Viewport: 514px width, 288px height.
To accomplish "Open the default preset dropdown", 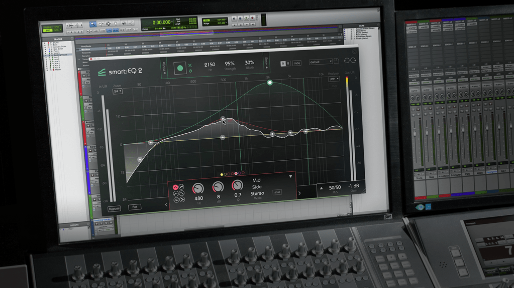I will (321, 62).
